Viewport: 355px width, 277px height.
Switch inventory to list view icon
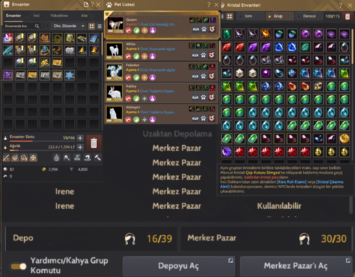click(x=99, y=26)
